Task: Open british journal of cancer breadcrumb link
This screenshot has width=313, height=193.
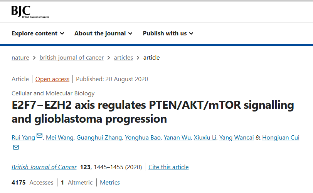Action: (71, 58)
